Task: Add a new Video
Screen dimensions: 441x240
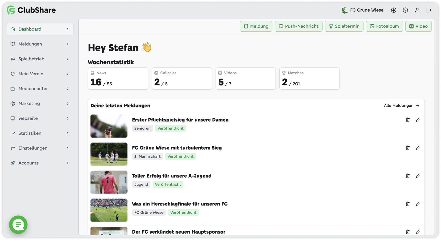Action: click(x=418, y=26)
